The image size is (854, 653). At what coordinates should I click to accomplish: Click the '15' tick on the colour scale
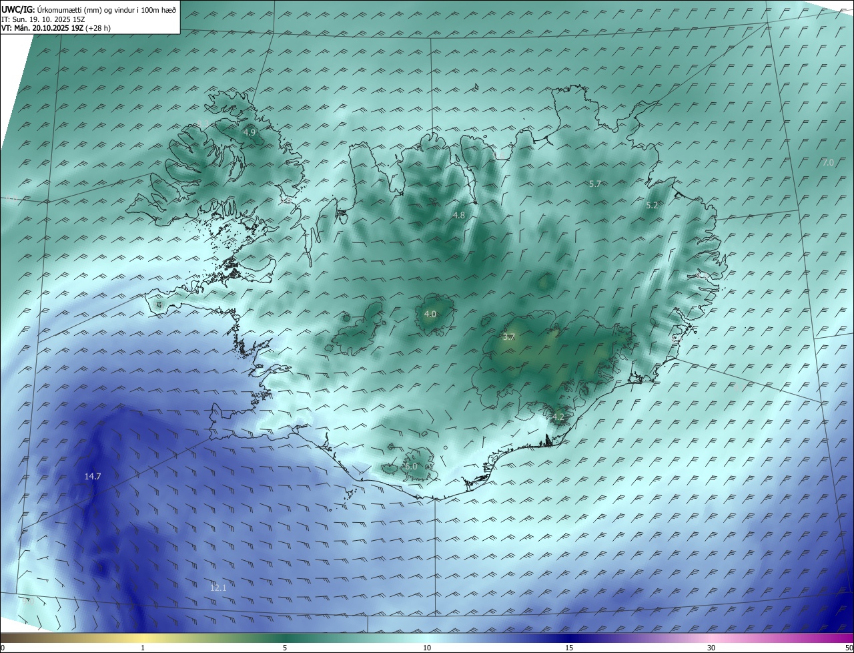pyautogui.click(x=569, y=648)
